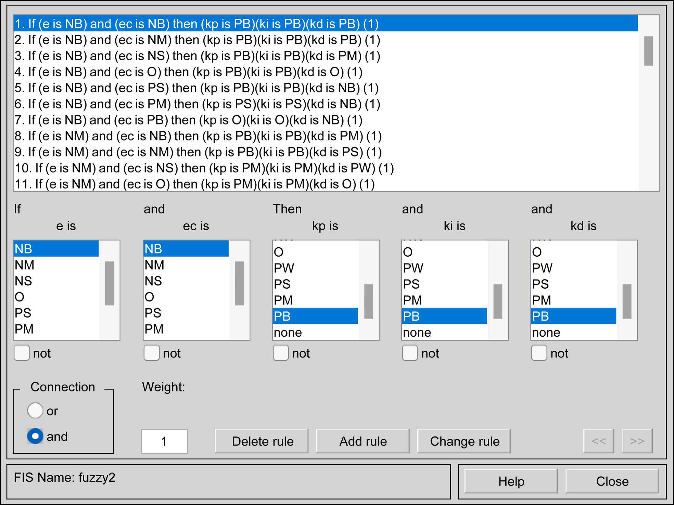The height and width of the screenshot is (505, 674).
Task: Click the rule list vertical scrollbar thumb
Action: coord(648,51)
